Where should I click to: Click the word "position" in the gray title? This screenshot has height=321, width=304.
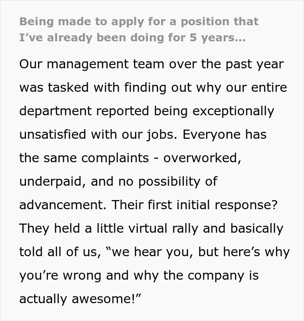[x=206, y=22]
